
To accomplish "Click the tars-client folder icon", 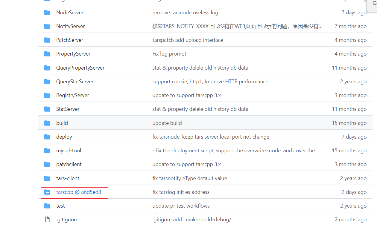I will click(47, 178).
